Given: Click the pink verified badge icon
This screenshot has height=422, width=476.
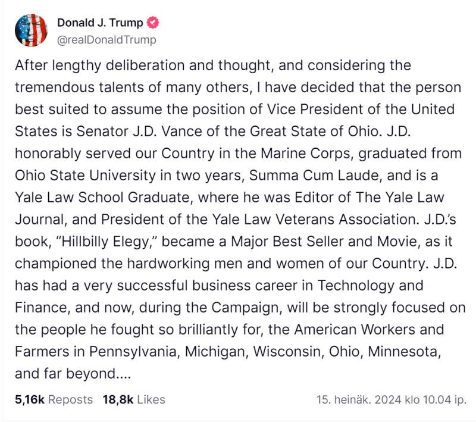Looking at the screenshot, I should 153,23.
